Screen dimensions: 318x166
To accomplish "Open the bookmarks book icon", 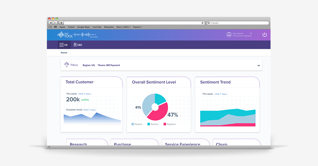I will [x=50, y=27].
